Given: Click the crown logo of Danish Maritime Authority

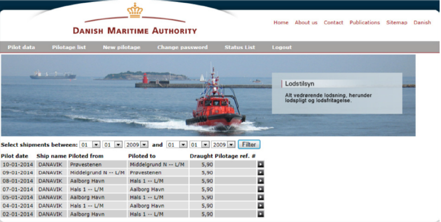Looking at the screenshot, I should tap(135, 10).
